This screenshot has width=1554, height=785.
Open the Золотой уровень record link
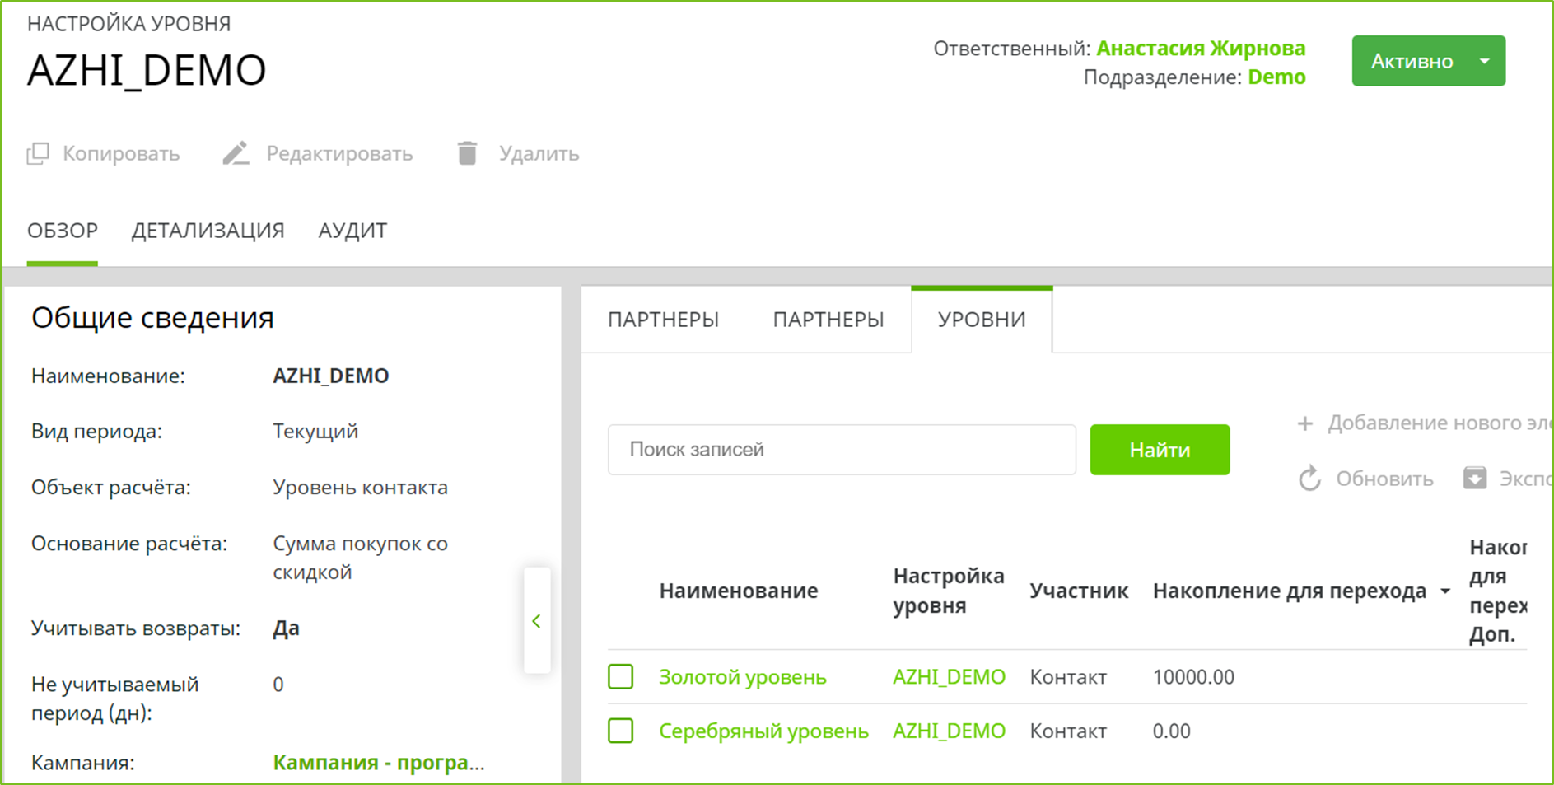[x=742, y=677]
